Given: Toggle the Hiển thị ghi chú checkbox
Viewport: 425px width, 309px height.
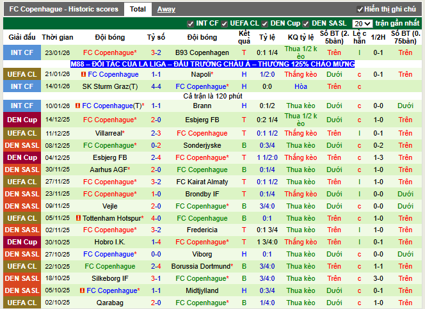Looking at the screenshot, I should point(360,10).
